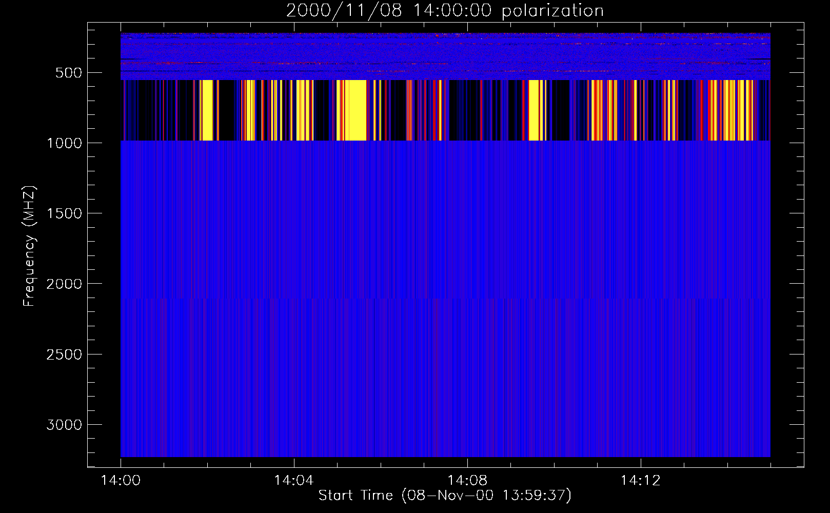Click the 14:00 time tick label
Image resolution: width=830 pixels, height=513 pixels.
click(121, 480)
